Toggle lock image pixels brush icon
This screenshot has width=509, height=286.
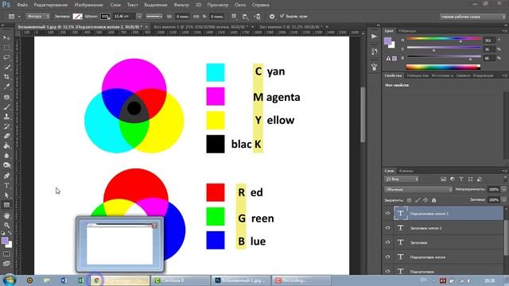[x=417, y=200]
